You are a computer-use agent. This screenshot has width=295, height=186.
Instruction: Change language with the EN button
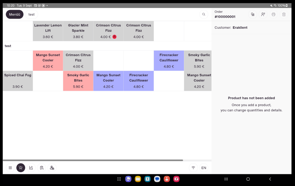204,168
